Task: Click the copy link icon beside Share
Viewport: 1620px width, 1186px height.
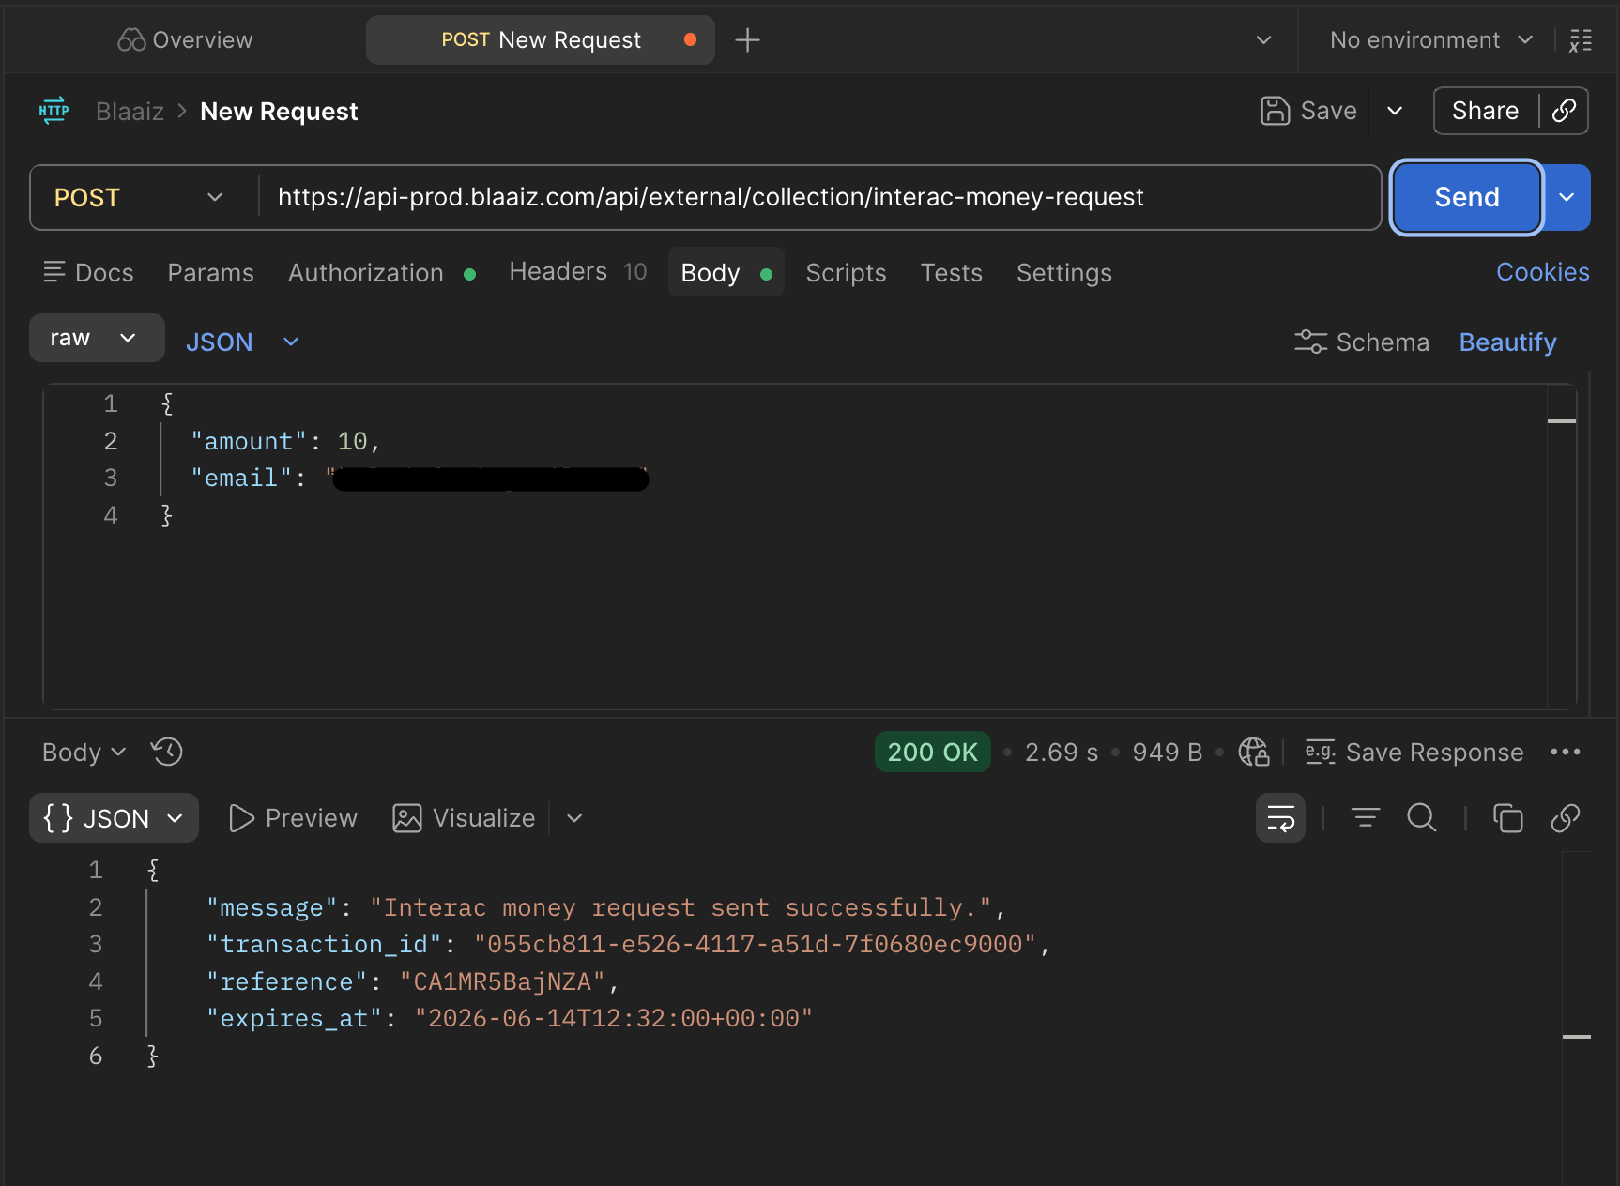Action: tap(1564, 111)
